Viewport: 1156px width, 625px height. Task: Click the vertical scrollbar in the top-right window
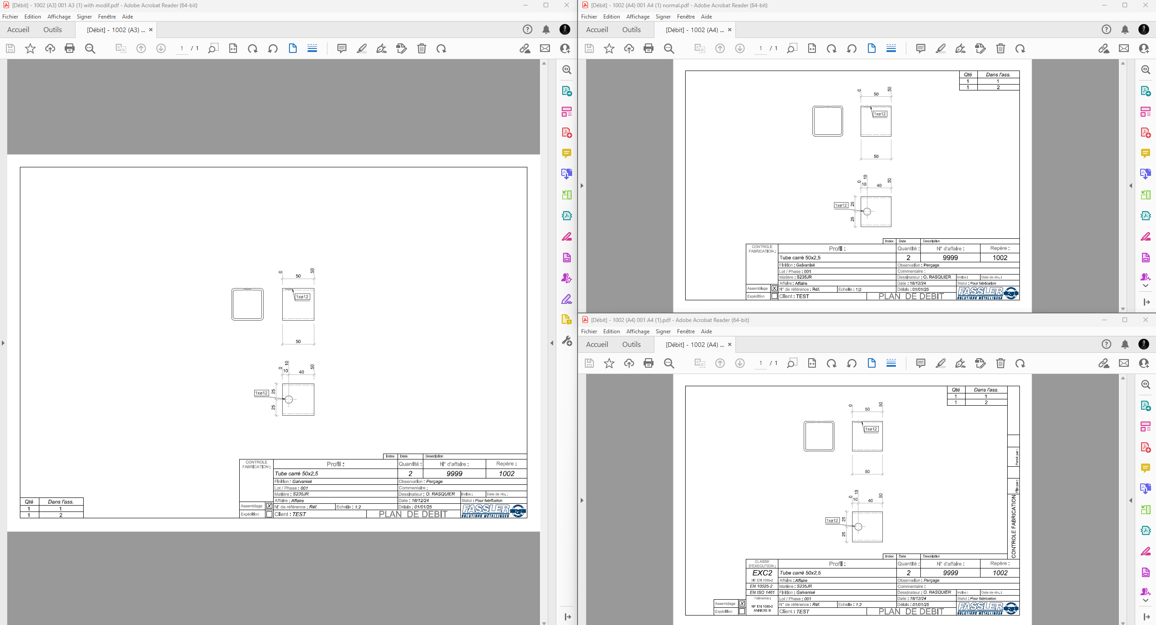point(1123,186)
